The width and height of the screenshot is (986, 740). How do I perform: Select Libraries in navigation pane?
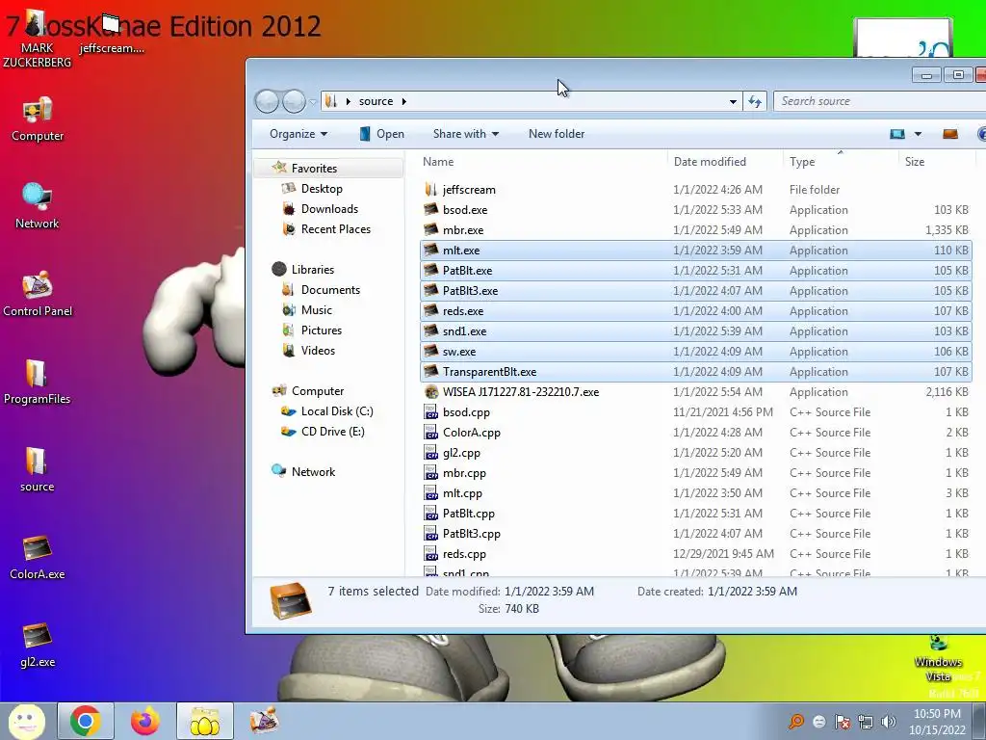click(x=313, y=270)
